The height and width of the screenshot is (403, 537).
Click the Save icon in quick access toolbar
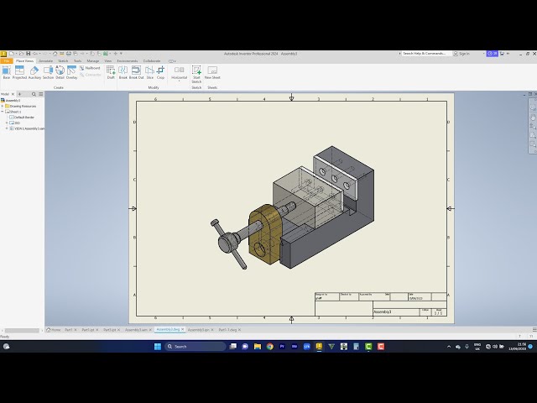pyautogui.click(x=28, y=54)
